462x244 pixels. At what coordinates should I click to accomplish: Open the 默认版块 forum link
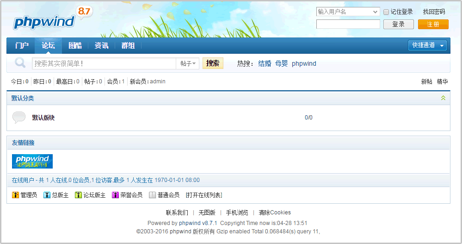[x=43, y=118]
